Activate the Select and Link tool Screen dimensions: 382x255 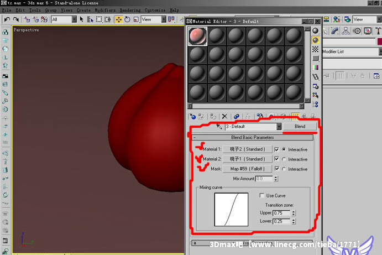tap(27, 19)
